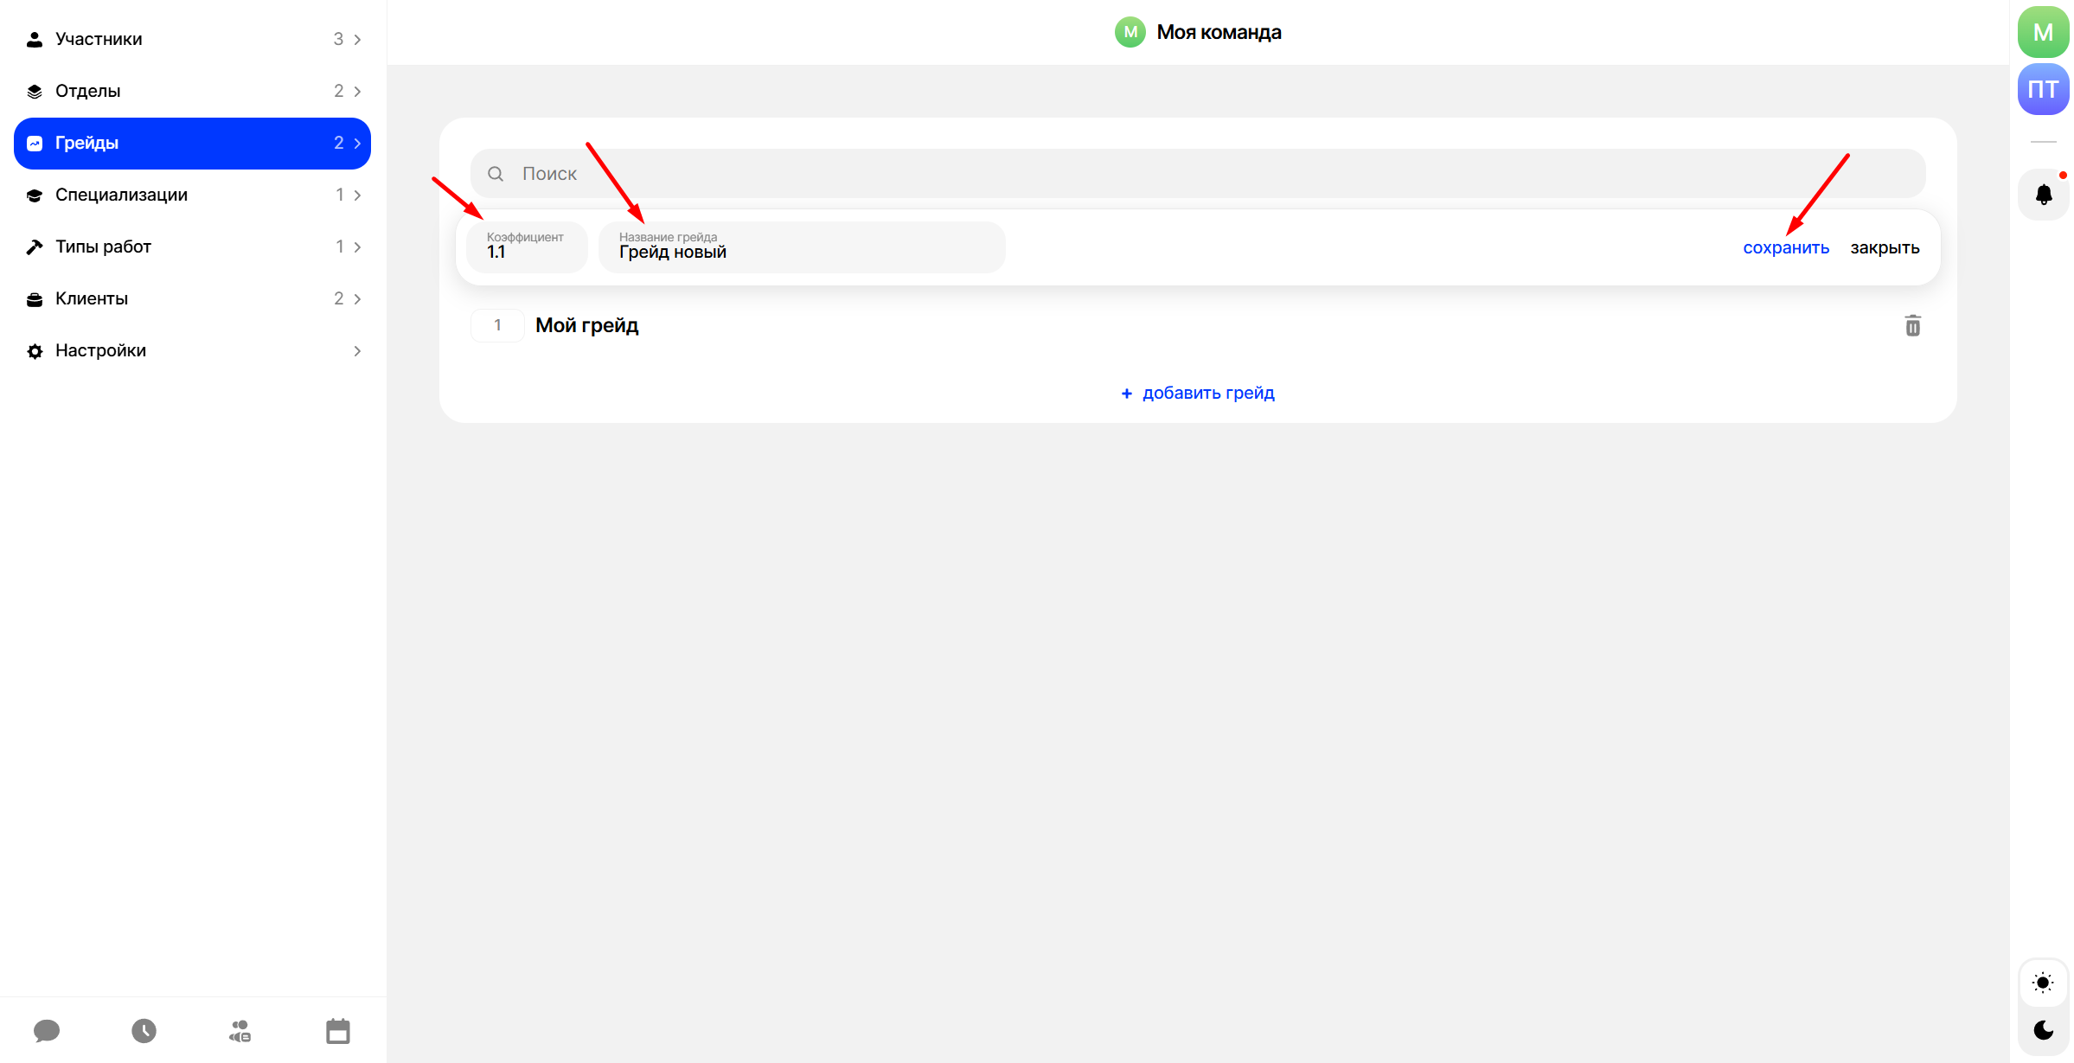The height and width of the screenshot is (1063, 2074).
Task: Click добавить грейд link
Action: 1198,394
